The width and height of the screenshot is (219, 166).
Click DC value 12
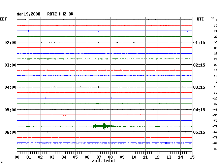click(216, 87)
